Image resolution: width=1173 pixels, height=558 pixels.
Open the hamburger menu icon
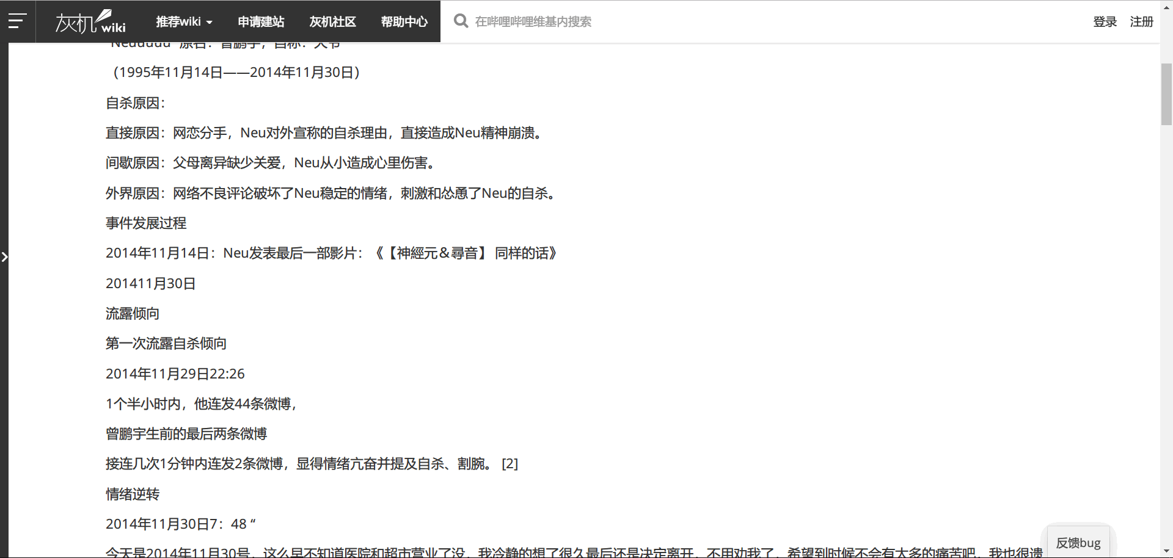pyautogui.click(x=17, y=21)
